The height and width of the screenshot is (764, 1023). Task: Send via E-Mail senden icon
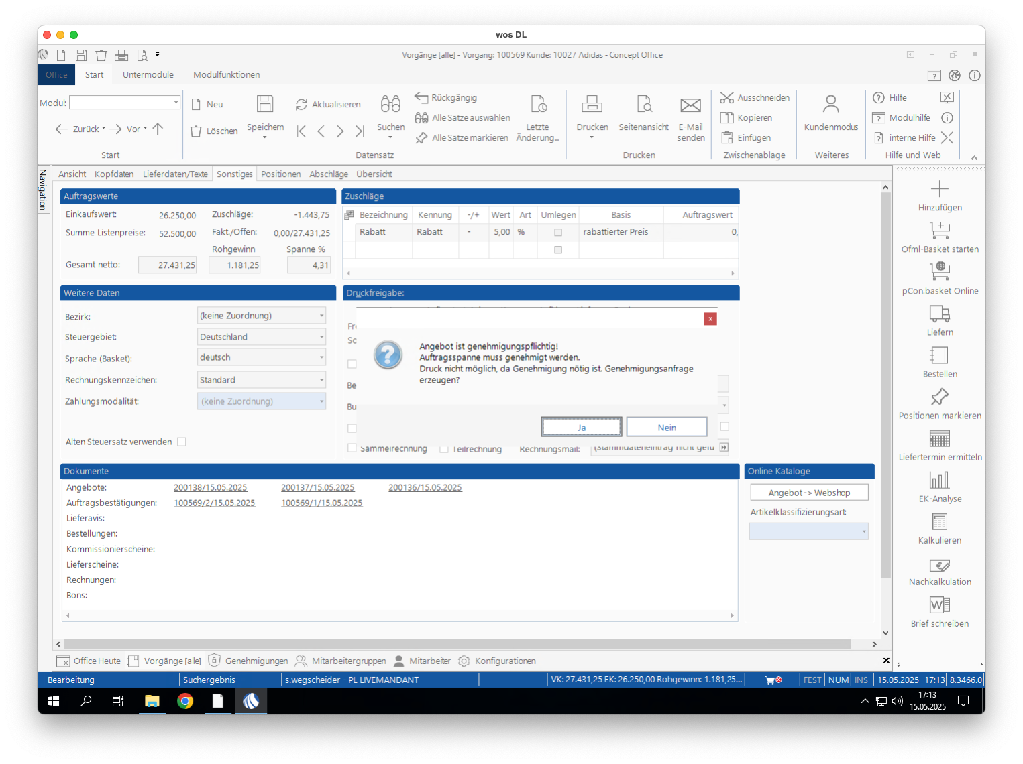click(690, 105)
